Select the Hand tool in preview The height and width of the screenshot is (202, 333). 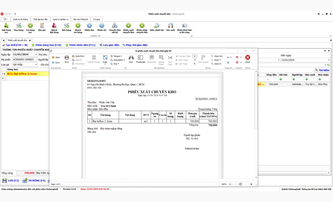[x=195, y=60]
